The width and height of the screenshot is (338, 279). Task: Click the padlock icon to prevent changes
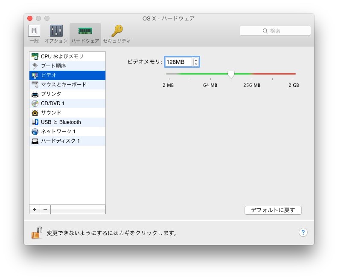click(x=37, y=233)
